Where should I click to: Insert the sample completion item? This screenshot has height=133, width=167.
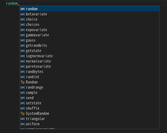32,93
